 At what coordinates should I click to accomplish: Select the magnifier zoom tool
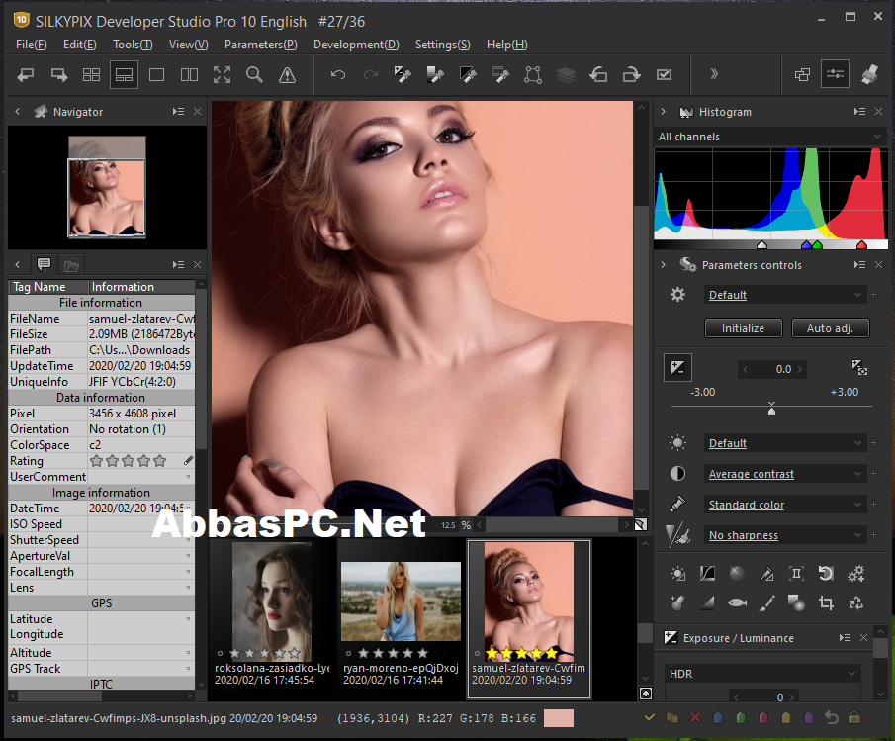coord(254,75)
